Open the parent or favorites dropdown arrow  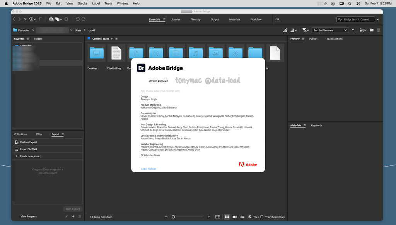point(25,19)
